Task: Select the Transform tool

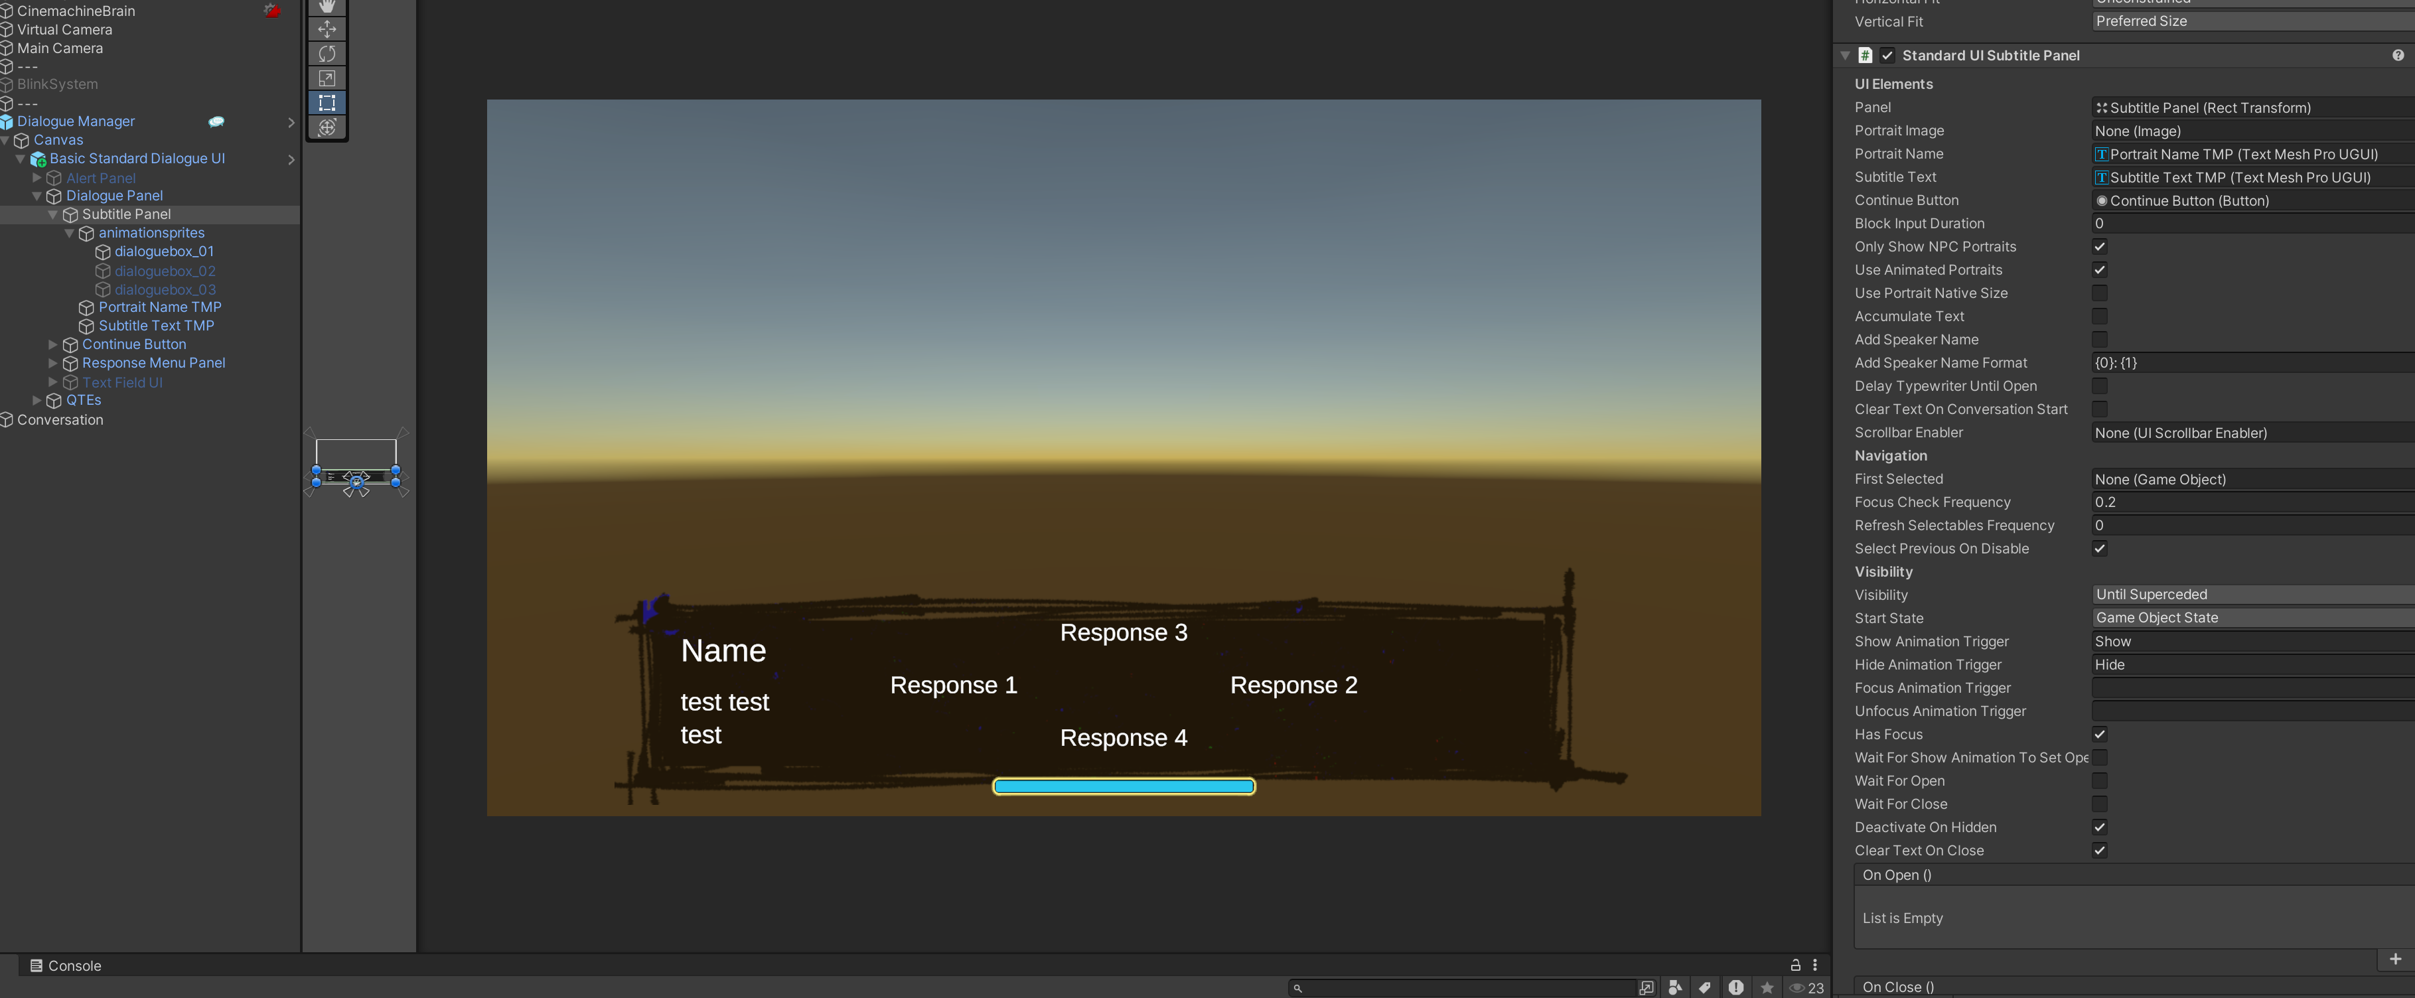Action: point(327,127)
